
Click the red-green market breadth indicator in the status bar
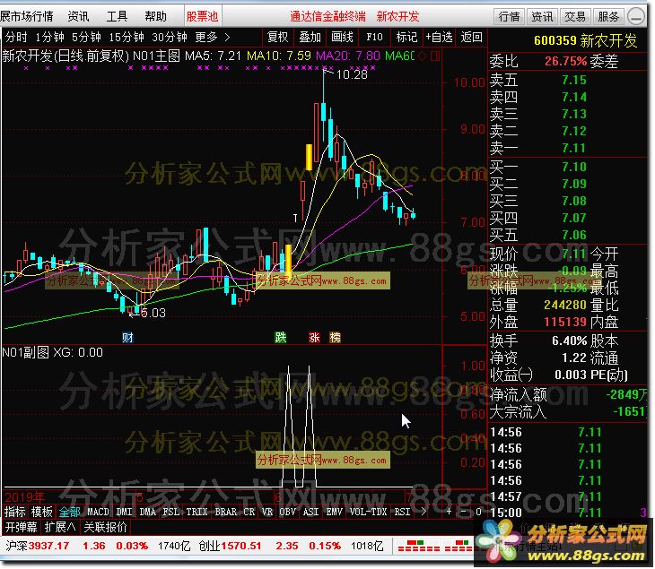(x=434, y=545)
